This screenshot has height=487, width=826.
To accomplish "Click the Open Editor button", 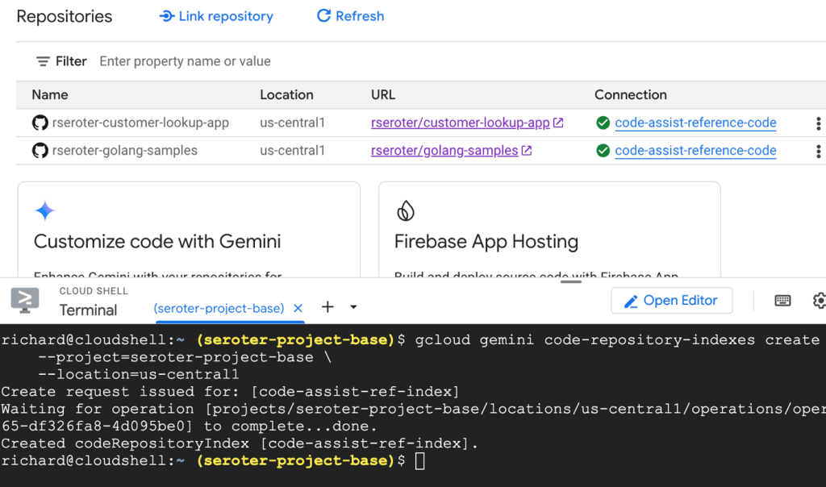I will pos(671,300).
